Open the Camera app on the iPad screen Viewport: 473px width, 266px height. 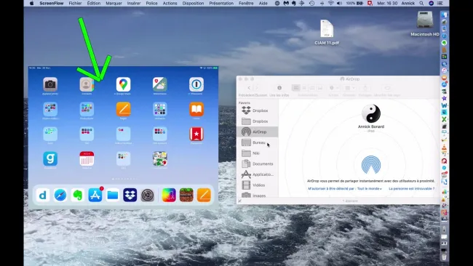50,84
